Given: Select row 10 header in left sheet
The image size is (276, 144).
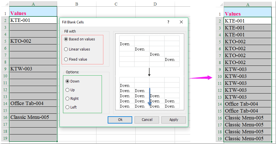Looking at the screenshot, I should click(5, 76).
